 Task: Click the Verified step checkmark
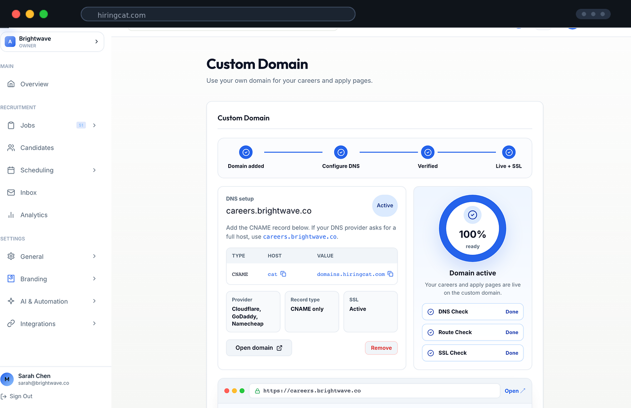(x=427, y=152)
